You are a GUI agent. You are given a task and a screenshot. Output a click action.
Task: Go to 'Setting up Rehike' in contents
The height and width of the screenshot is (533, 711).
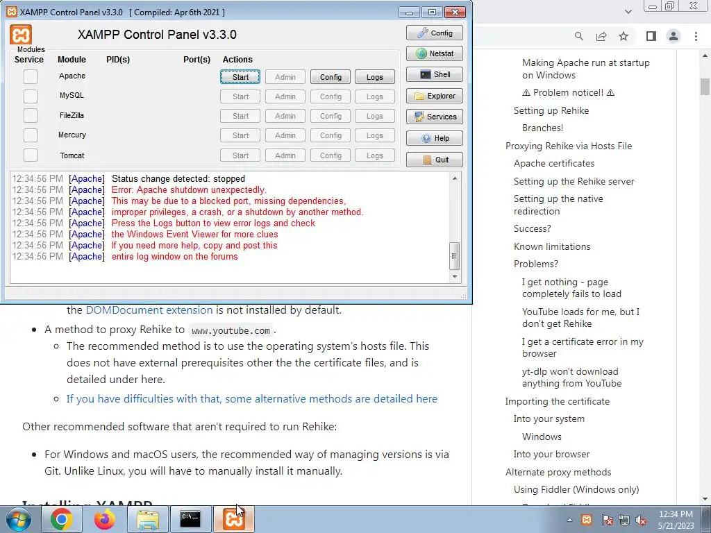tap(551, 110)
